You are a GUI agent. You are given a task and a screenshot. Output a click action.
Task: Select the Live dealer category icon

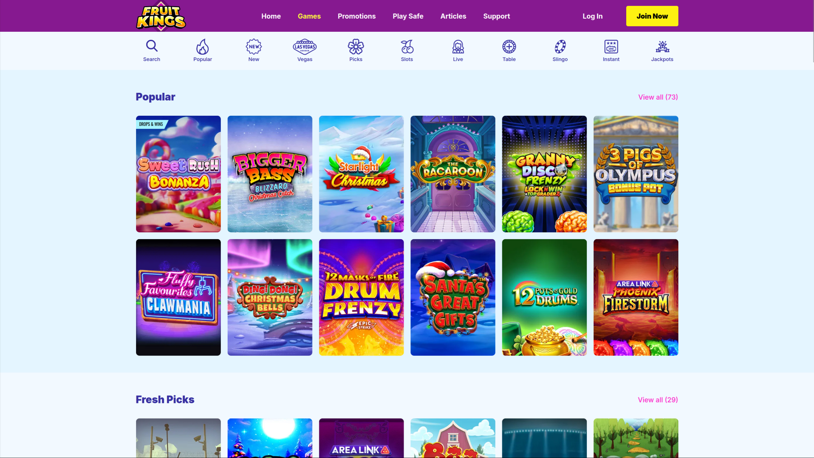pyautogui.click(x=458, y=46)
